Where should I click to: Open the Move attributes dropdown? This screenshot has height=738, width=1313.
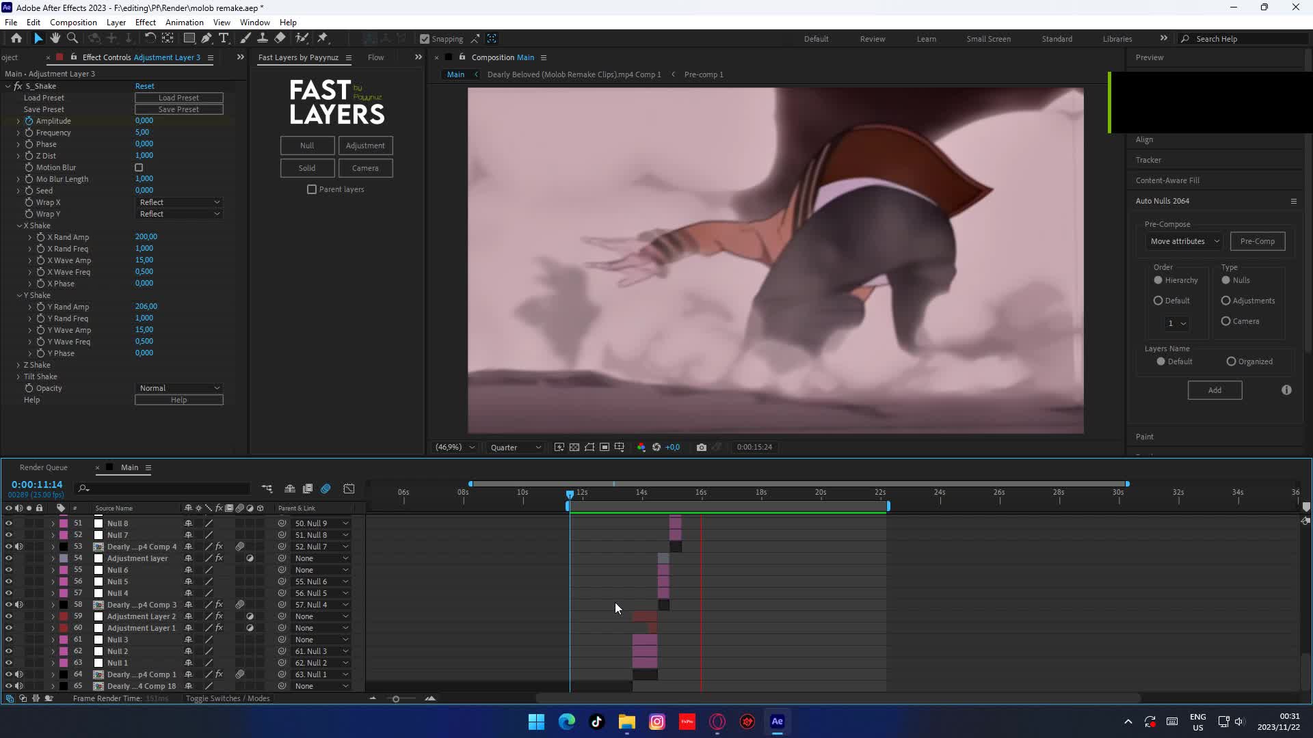pyautogui.click(x=1184, y=241)
